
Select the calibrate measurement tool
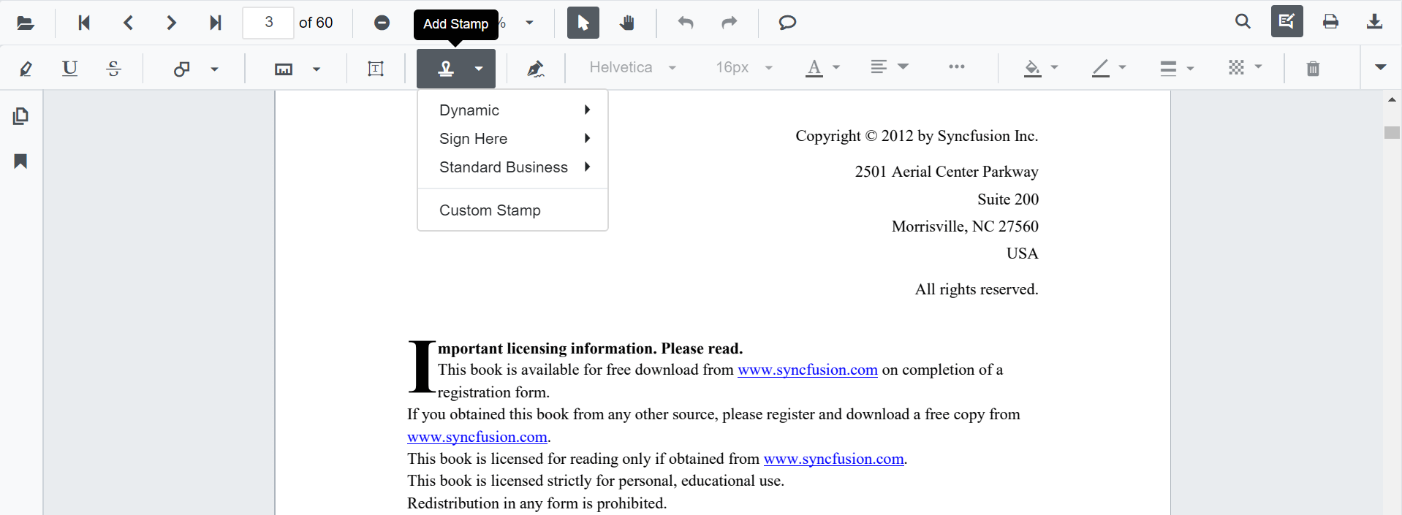[x=284, y=69]
